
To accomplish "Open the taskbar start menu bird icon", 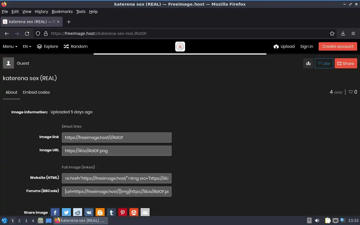I will (4, 220).
